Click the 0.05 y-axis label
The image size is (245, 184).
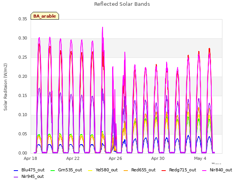(x=23, y=134)
